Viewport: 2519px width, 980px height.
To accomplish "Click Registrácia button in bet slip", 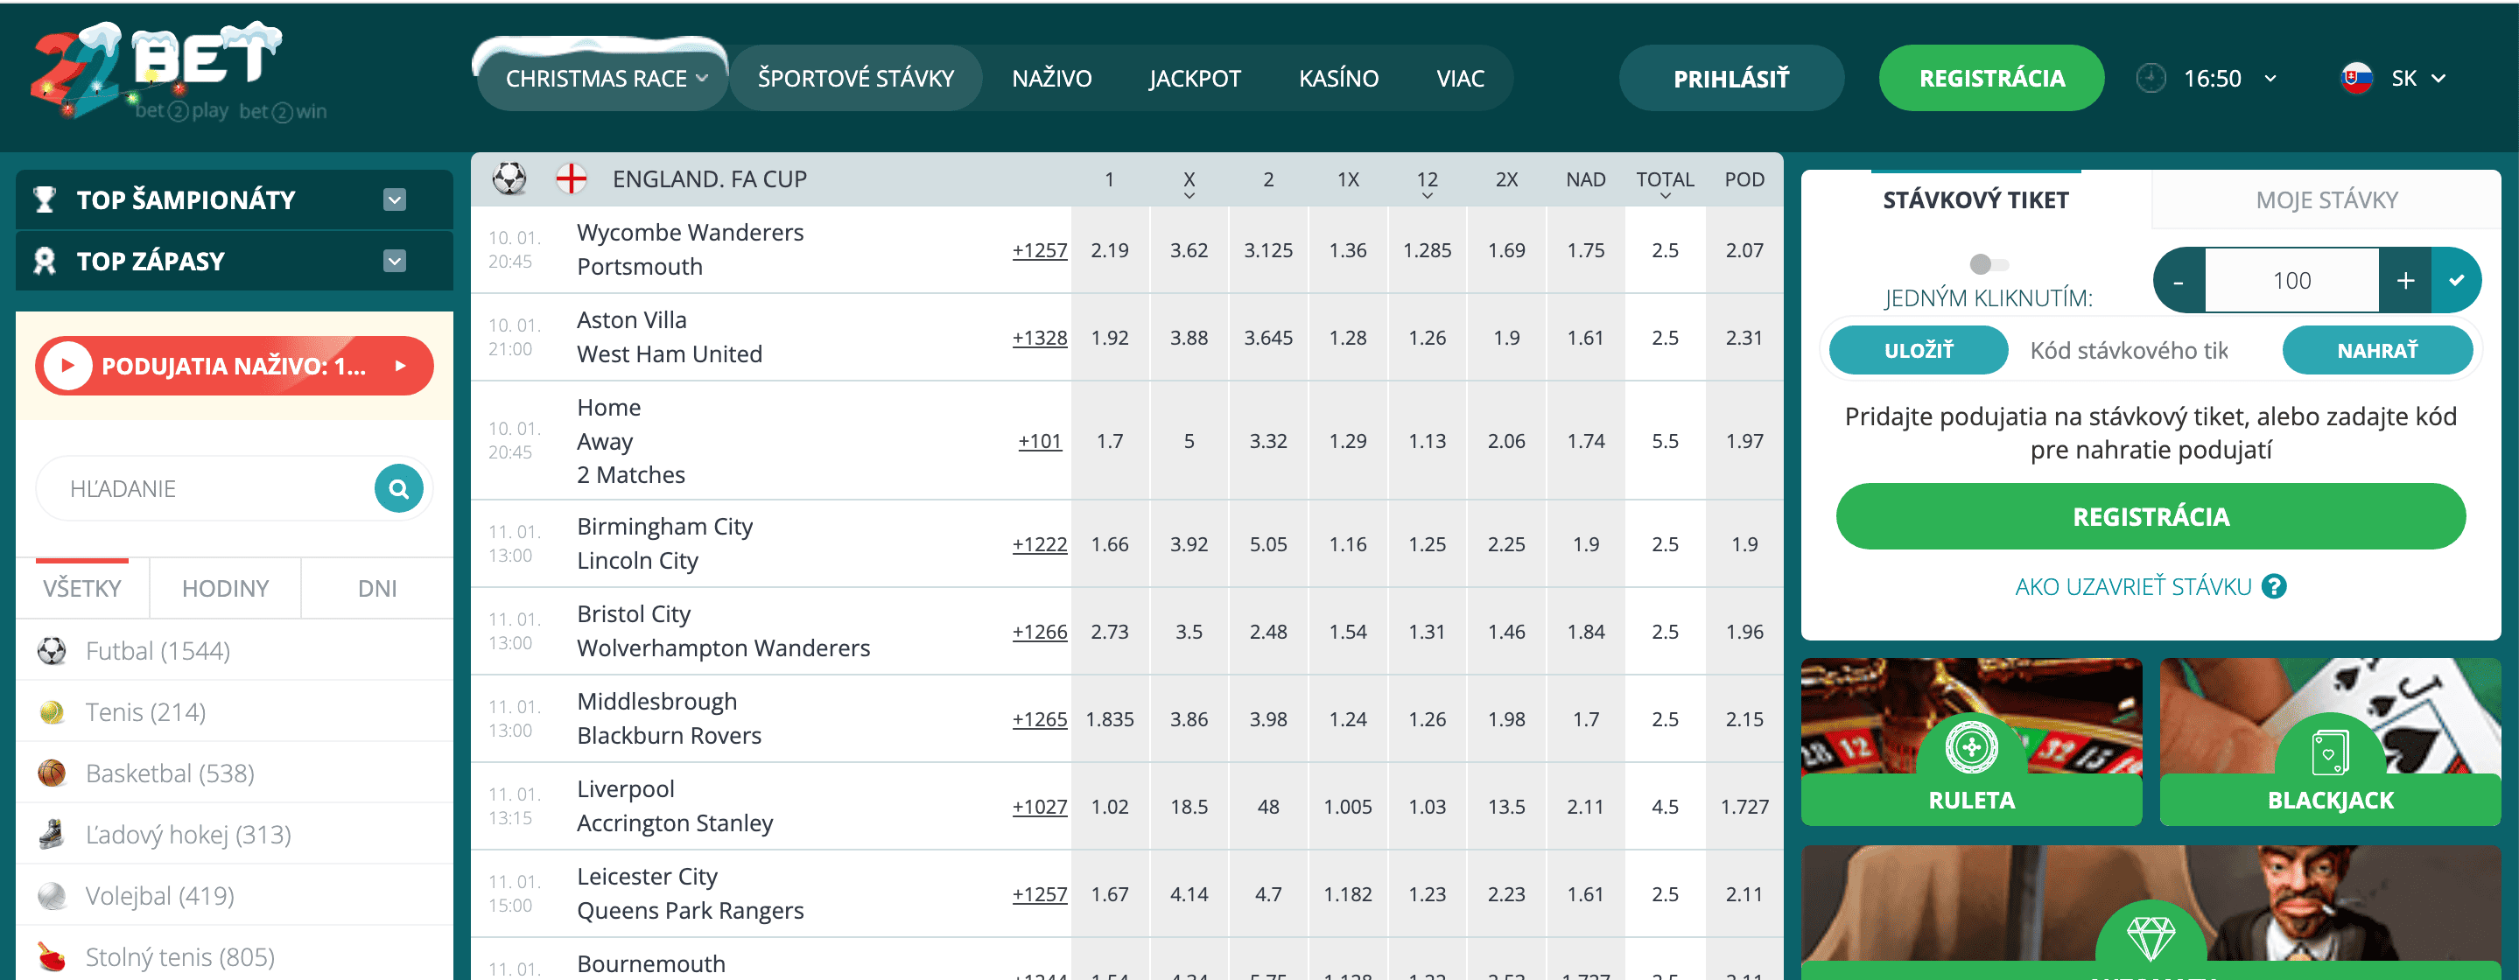I will (2151, 516).
